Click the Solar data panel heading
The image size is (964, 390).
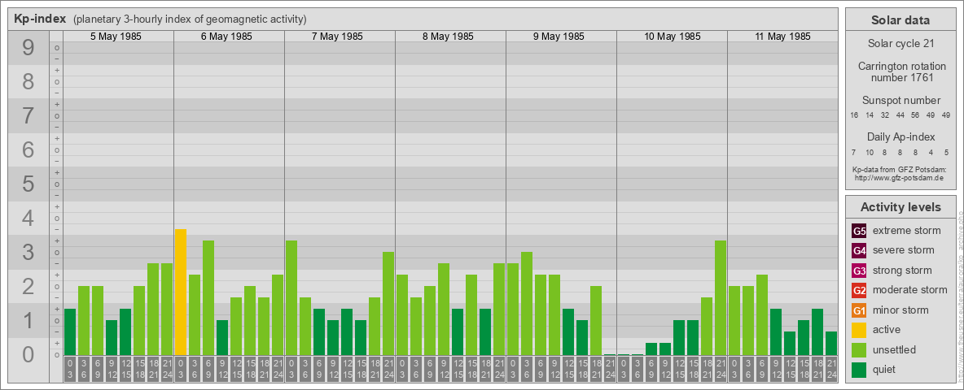click(x=900, y=20)
